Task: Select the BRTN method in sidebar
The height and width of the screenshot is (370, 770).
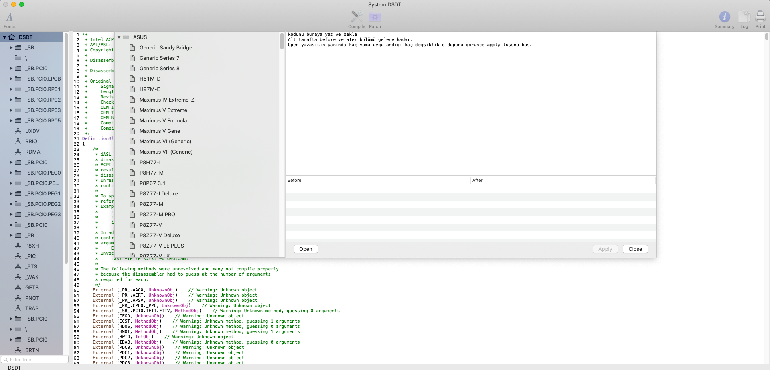Action: (32, 350)
